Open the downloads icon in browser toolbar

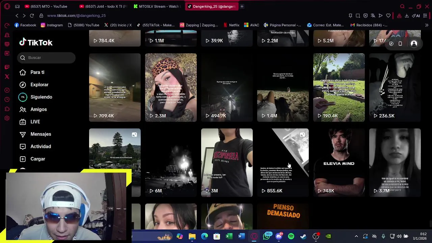407,16
